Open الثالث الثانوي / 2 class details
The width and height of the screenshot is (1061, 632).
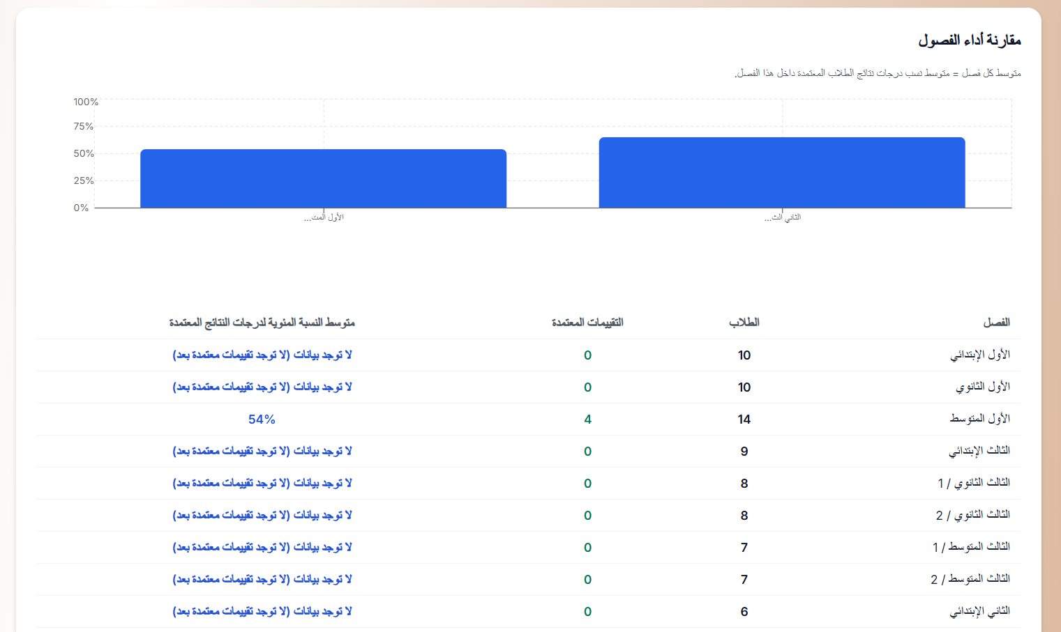[x=980, y=515]
